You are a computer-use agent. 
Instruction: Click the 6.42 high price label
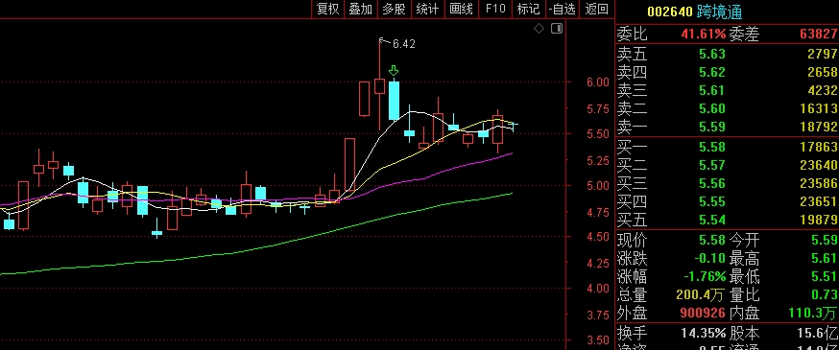403,44
